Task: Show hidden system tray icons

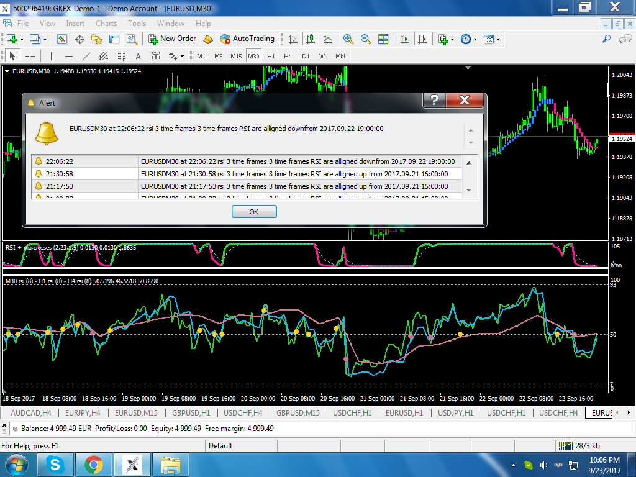Action: pos(513,465)
